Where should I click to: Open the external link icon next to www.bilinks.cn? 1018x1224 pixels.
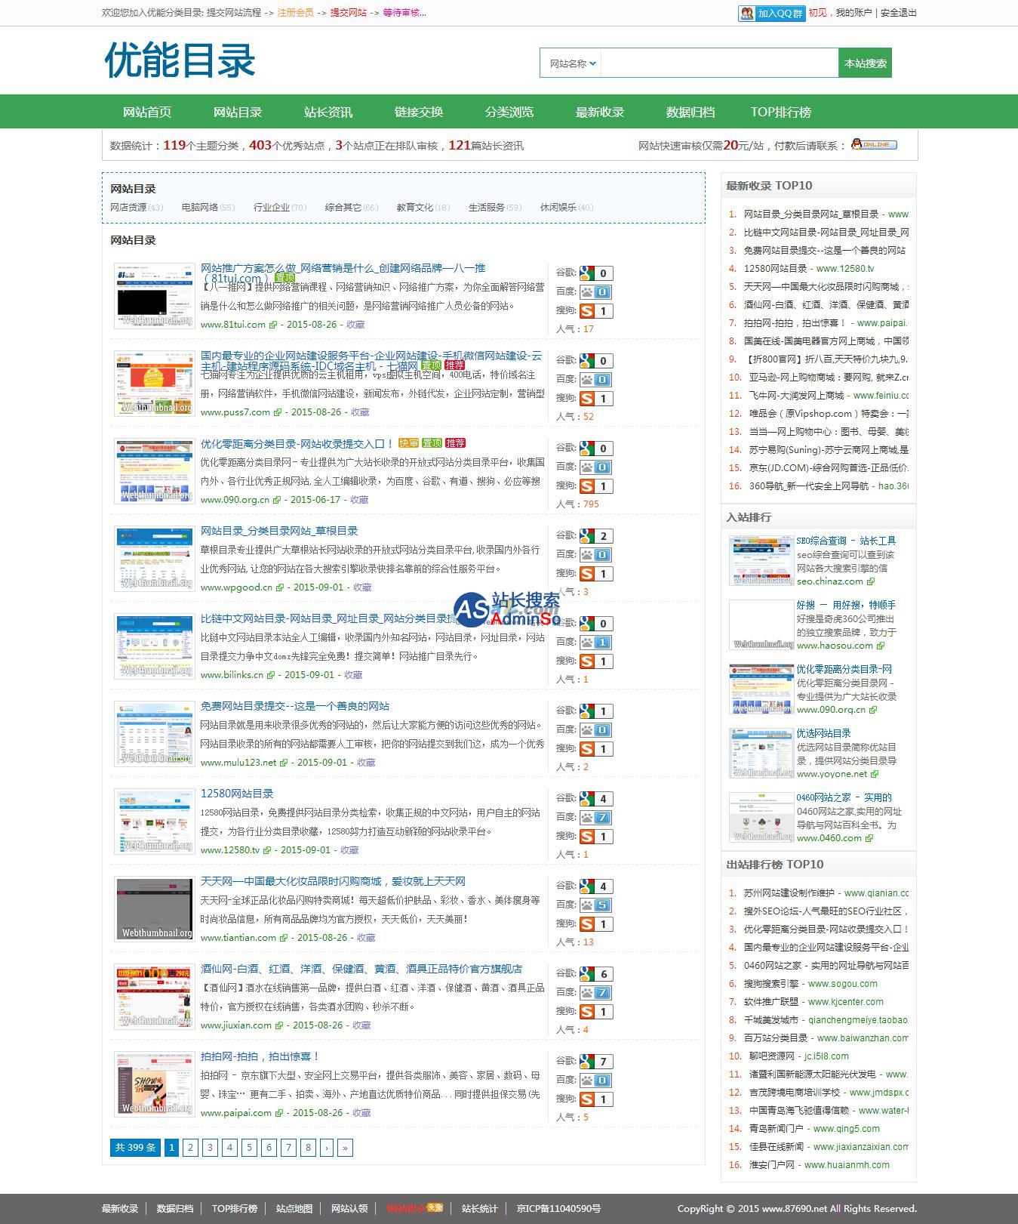270,675
